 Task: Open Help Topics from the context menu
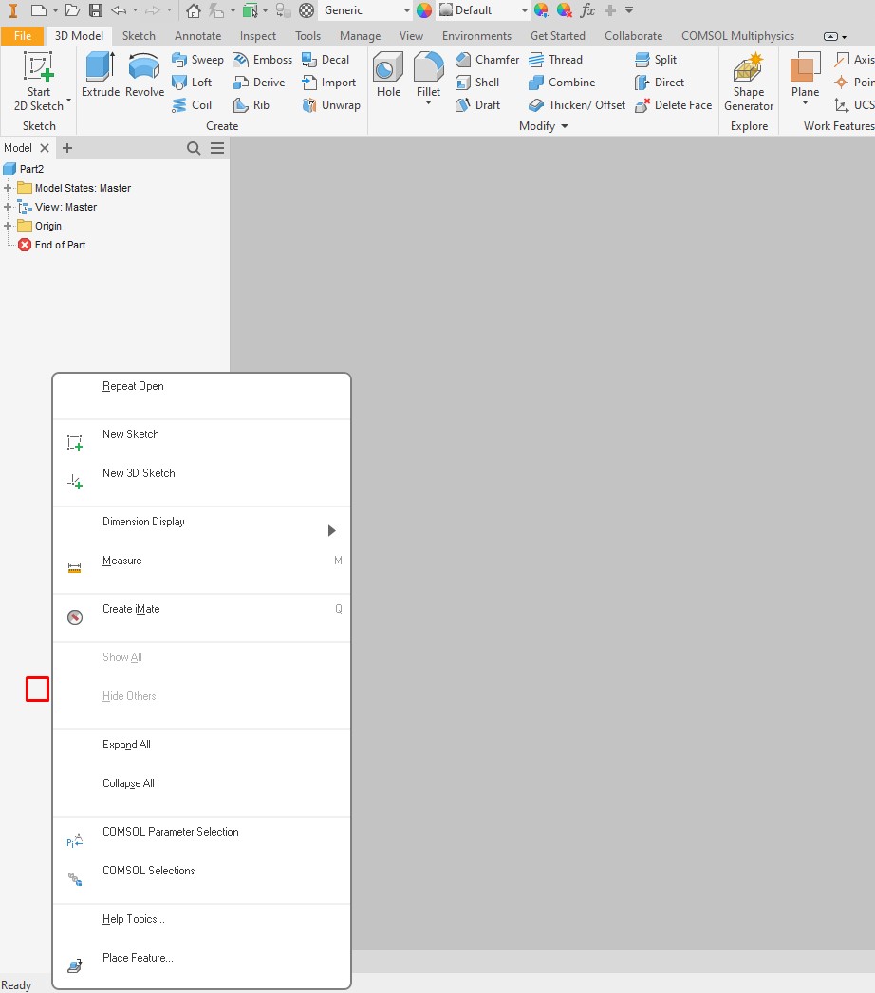[x=133, y=919]
